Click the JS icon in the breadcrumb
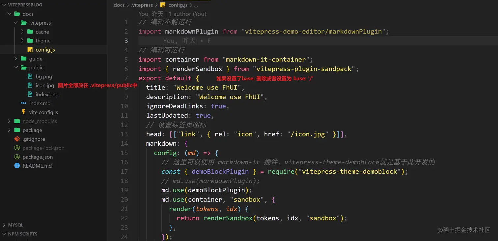The image size is (498, 241). (163, 5)
